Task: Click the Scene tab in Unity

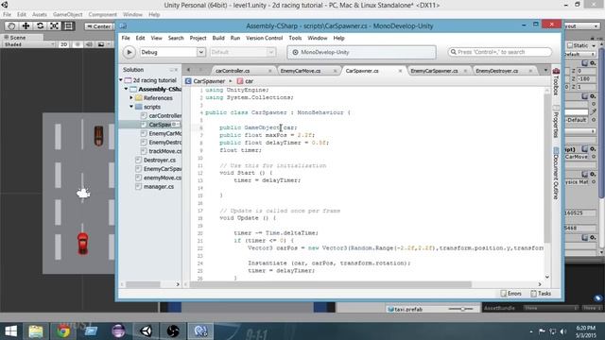Action: point(16,38)
